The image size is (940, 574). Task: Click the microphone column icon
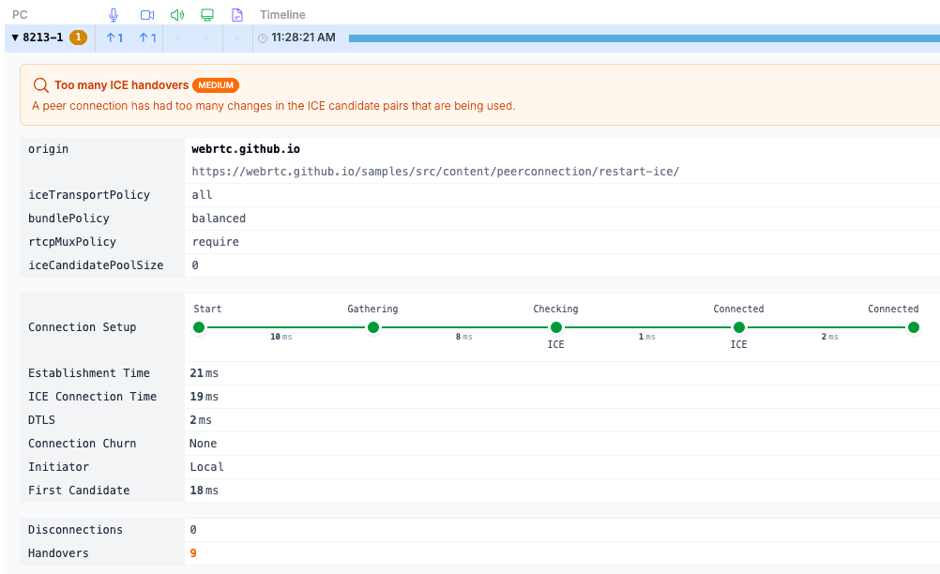[x=114, y=15]
